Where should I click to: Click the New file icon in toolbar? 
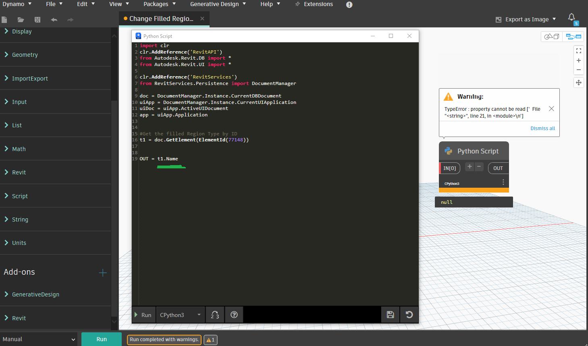(4, 20)
